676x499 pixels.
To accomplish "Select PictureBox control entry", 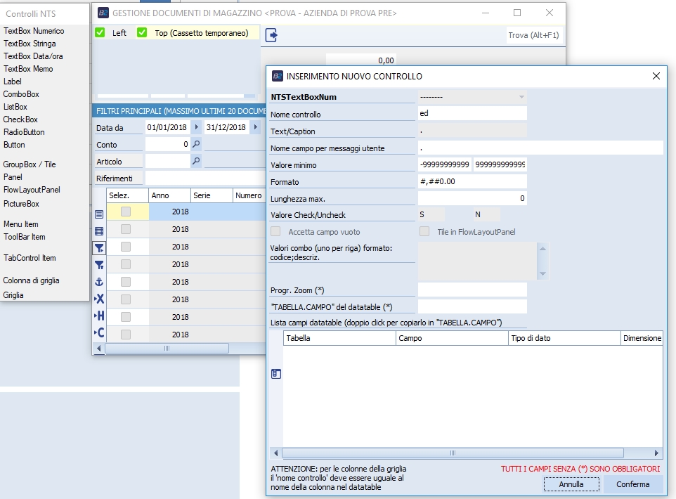I will (22, 204).
